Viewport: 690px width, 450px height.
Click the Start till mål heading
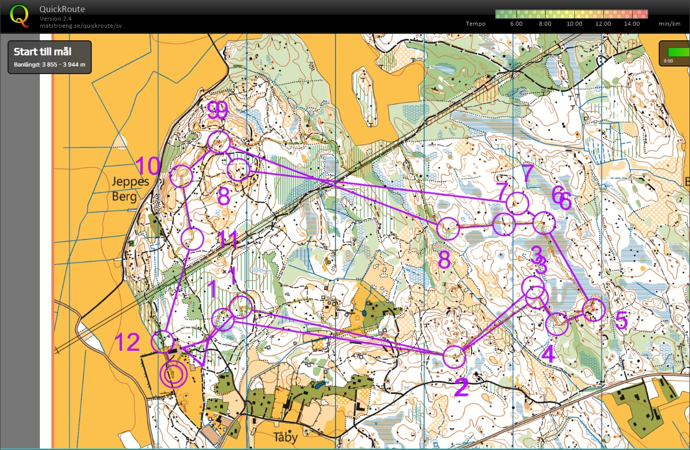coord(43,51)
